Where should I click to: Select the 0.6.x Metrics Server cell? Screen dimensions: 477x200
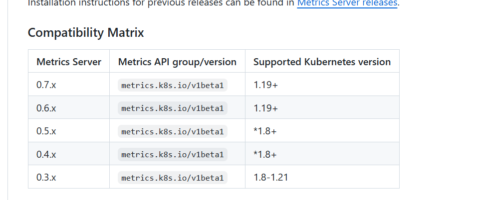click(x=46, y=108)
